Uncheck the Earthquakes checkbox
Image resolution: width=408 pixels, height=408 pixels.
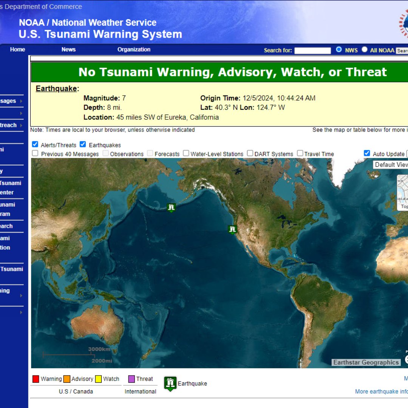pyautogui.click(x=83, y=144)
